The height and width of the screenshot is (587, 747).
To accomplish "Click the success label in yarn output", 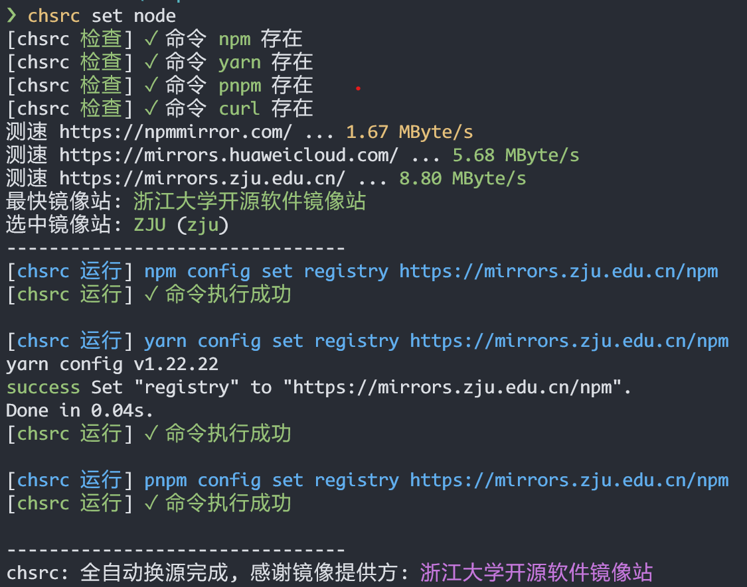I will (42, 387).
